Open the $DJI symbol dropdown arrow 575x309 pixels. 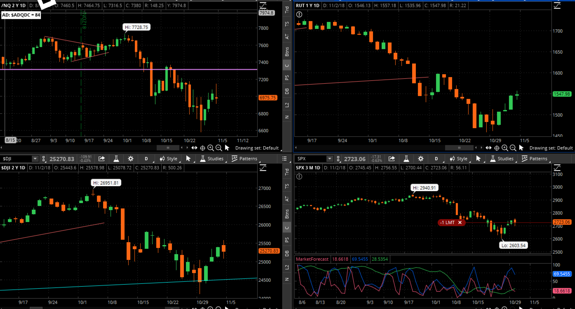click(35, 159)
